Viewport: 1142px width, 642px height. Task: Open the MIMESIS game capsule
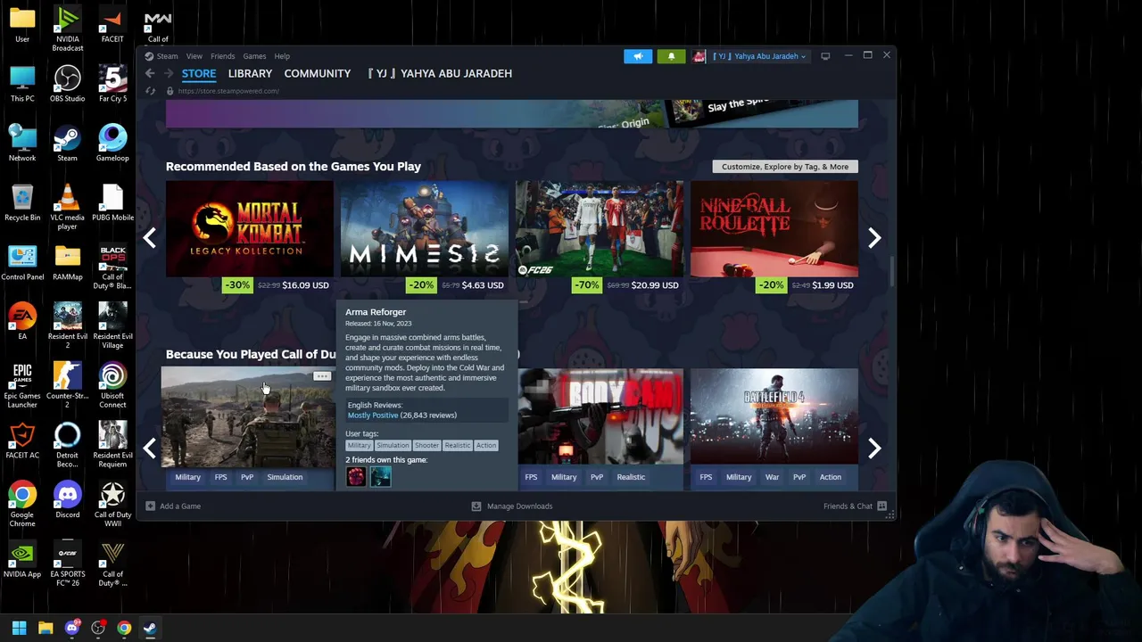click(x=424, y=229)
